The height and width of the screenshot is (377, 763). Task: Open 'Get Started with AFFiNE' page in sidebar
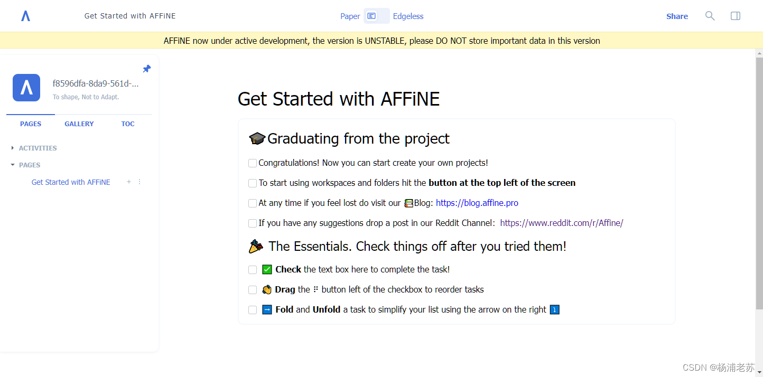(x=71, y=182)
